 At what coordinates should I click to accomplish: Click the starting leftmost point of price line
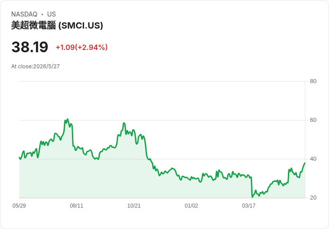click(x=20, y=158)
